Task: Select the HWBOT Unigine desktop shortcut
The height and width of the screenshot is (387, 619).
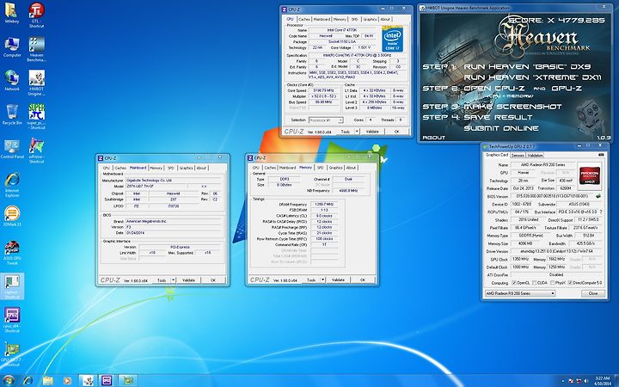Action: click(36, 83)
